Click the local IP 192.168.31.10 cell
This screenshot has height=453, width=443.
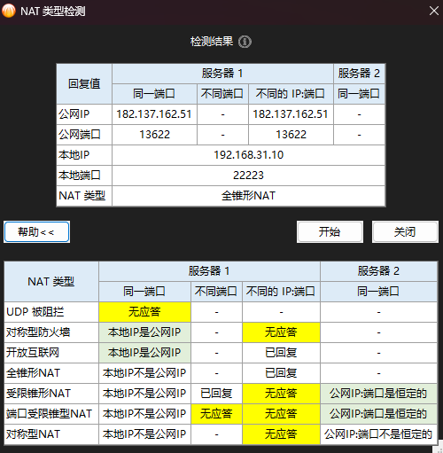tap(248, 155)
